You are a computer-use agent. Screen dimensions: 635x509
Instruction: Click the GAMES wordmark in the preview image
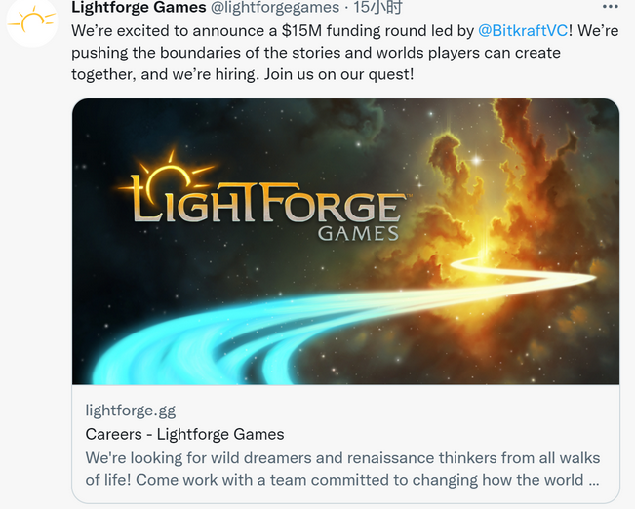[x=358, y=234]
